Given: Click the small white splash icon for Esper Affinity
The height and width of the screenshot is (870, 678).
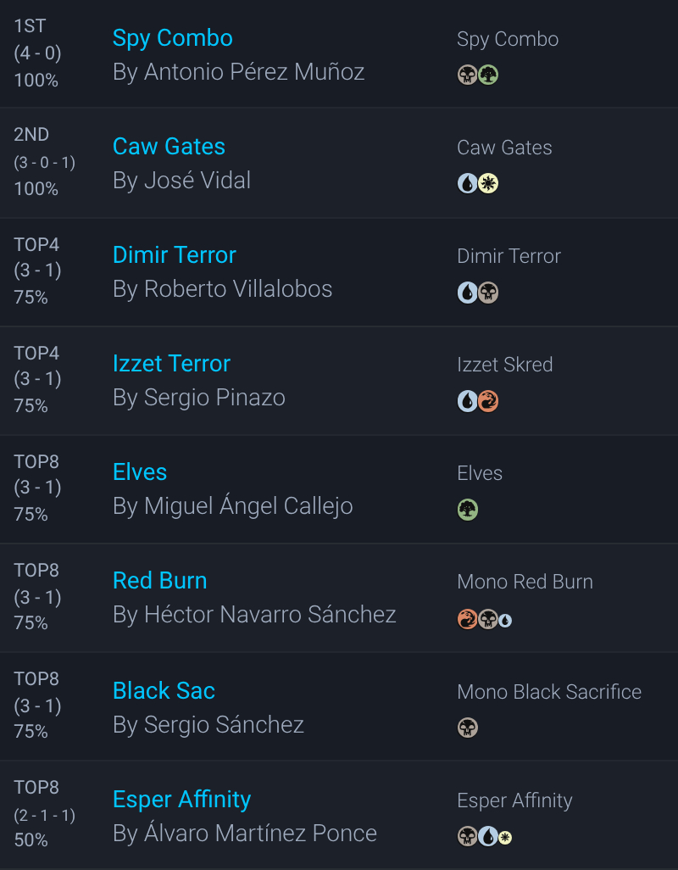Looking at the screenshot, I should (x=505, y=838).
